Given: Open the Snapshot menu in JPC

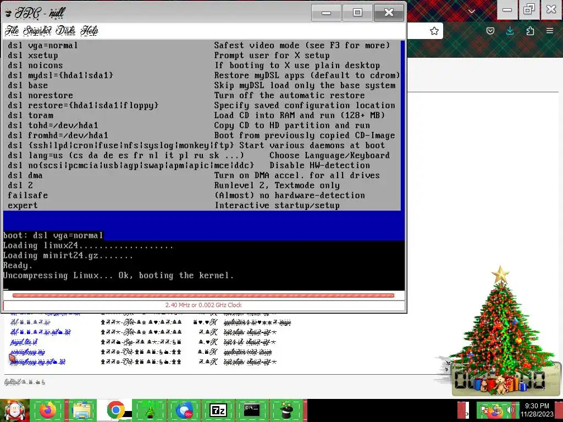Looking at the screenshot, I should (37, 31).
